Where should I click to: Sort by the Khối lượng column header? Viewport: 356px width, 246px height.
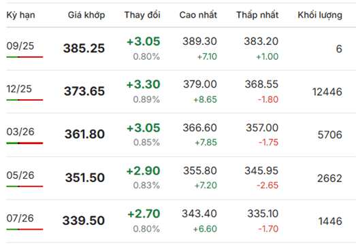(x=320, y=15)
